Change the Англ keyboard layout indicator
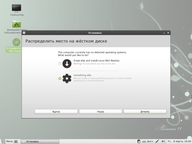This screenshot has height=144, width=192. coord(147,141)
